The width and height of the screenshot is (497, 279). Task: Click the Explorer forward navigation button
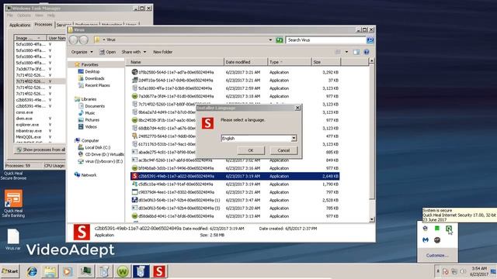click(x=84, y=40)
